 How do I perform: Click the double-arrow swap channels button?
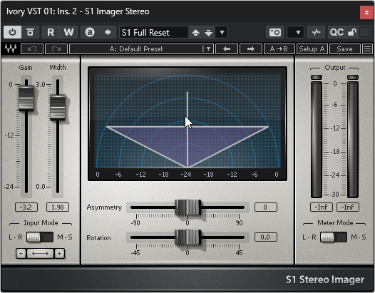tap(40, 253)
